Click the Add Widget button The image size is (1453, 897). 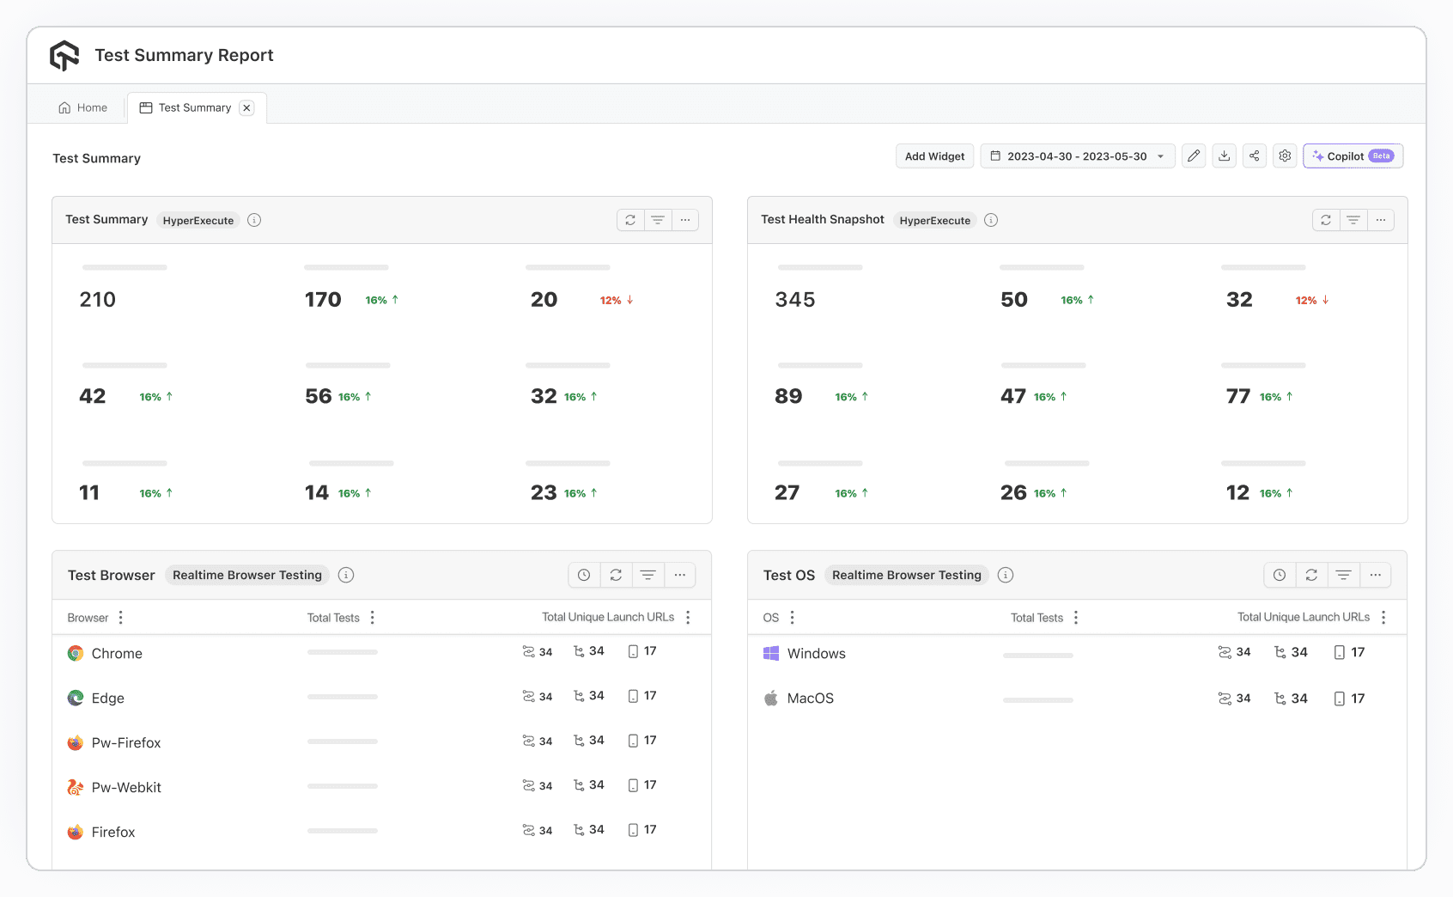tap(934, 156)
